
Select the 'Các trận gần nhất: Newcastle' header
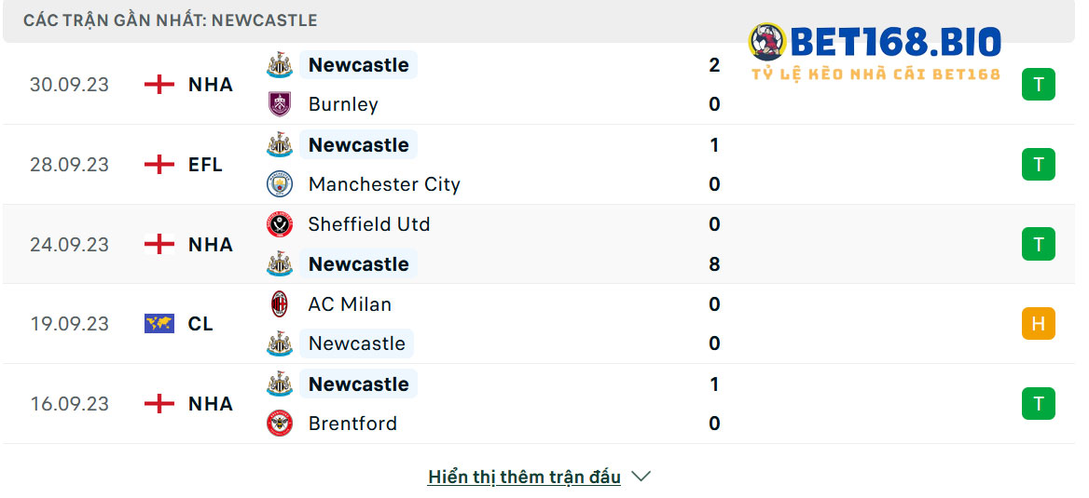click(170, 20)
